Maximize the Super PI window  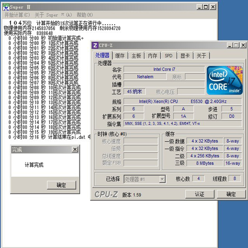coord(206,7)
